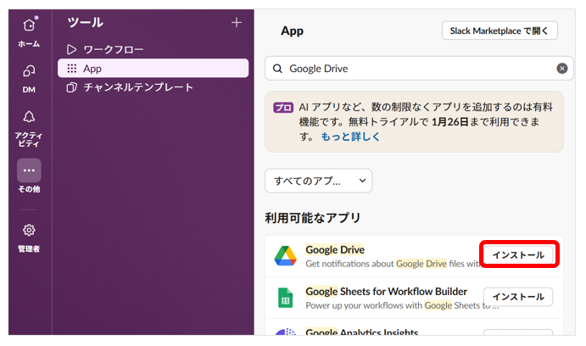
Task: Open the Activity (アクティビティ) bell icon
Action: 29,116
